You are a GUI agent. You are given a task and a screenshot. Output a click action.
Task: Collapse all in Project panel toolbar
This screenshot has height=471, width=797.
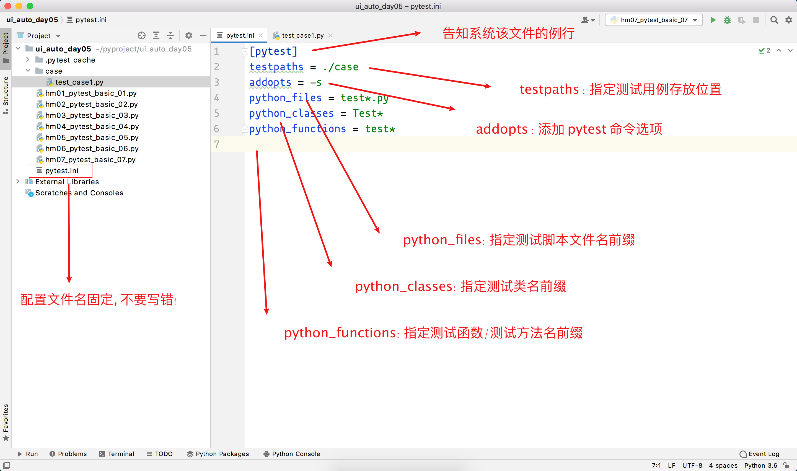pyautogui.click(x=170, y=35)
